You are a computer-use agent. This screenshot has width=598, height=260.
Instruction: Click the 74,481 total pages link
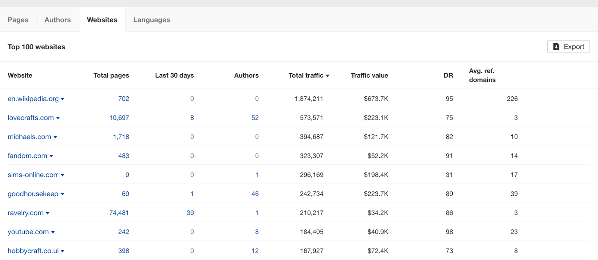coord(119,213)
